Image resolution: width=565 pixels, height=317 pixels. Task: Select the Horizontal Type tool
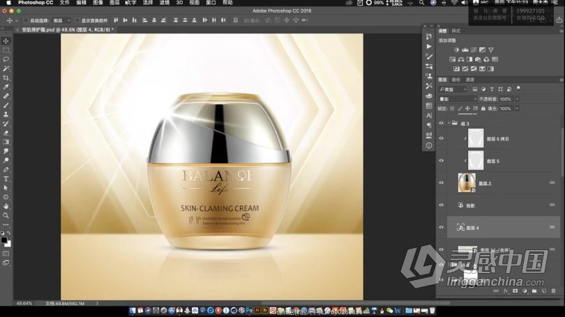[6, 179]
